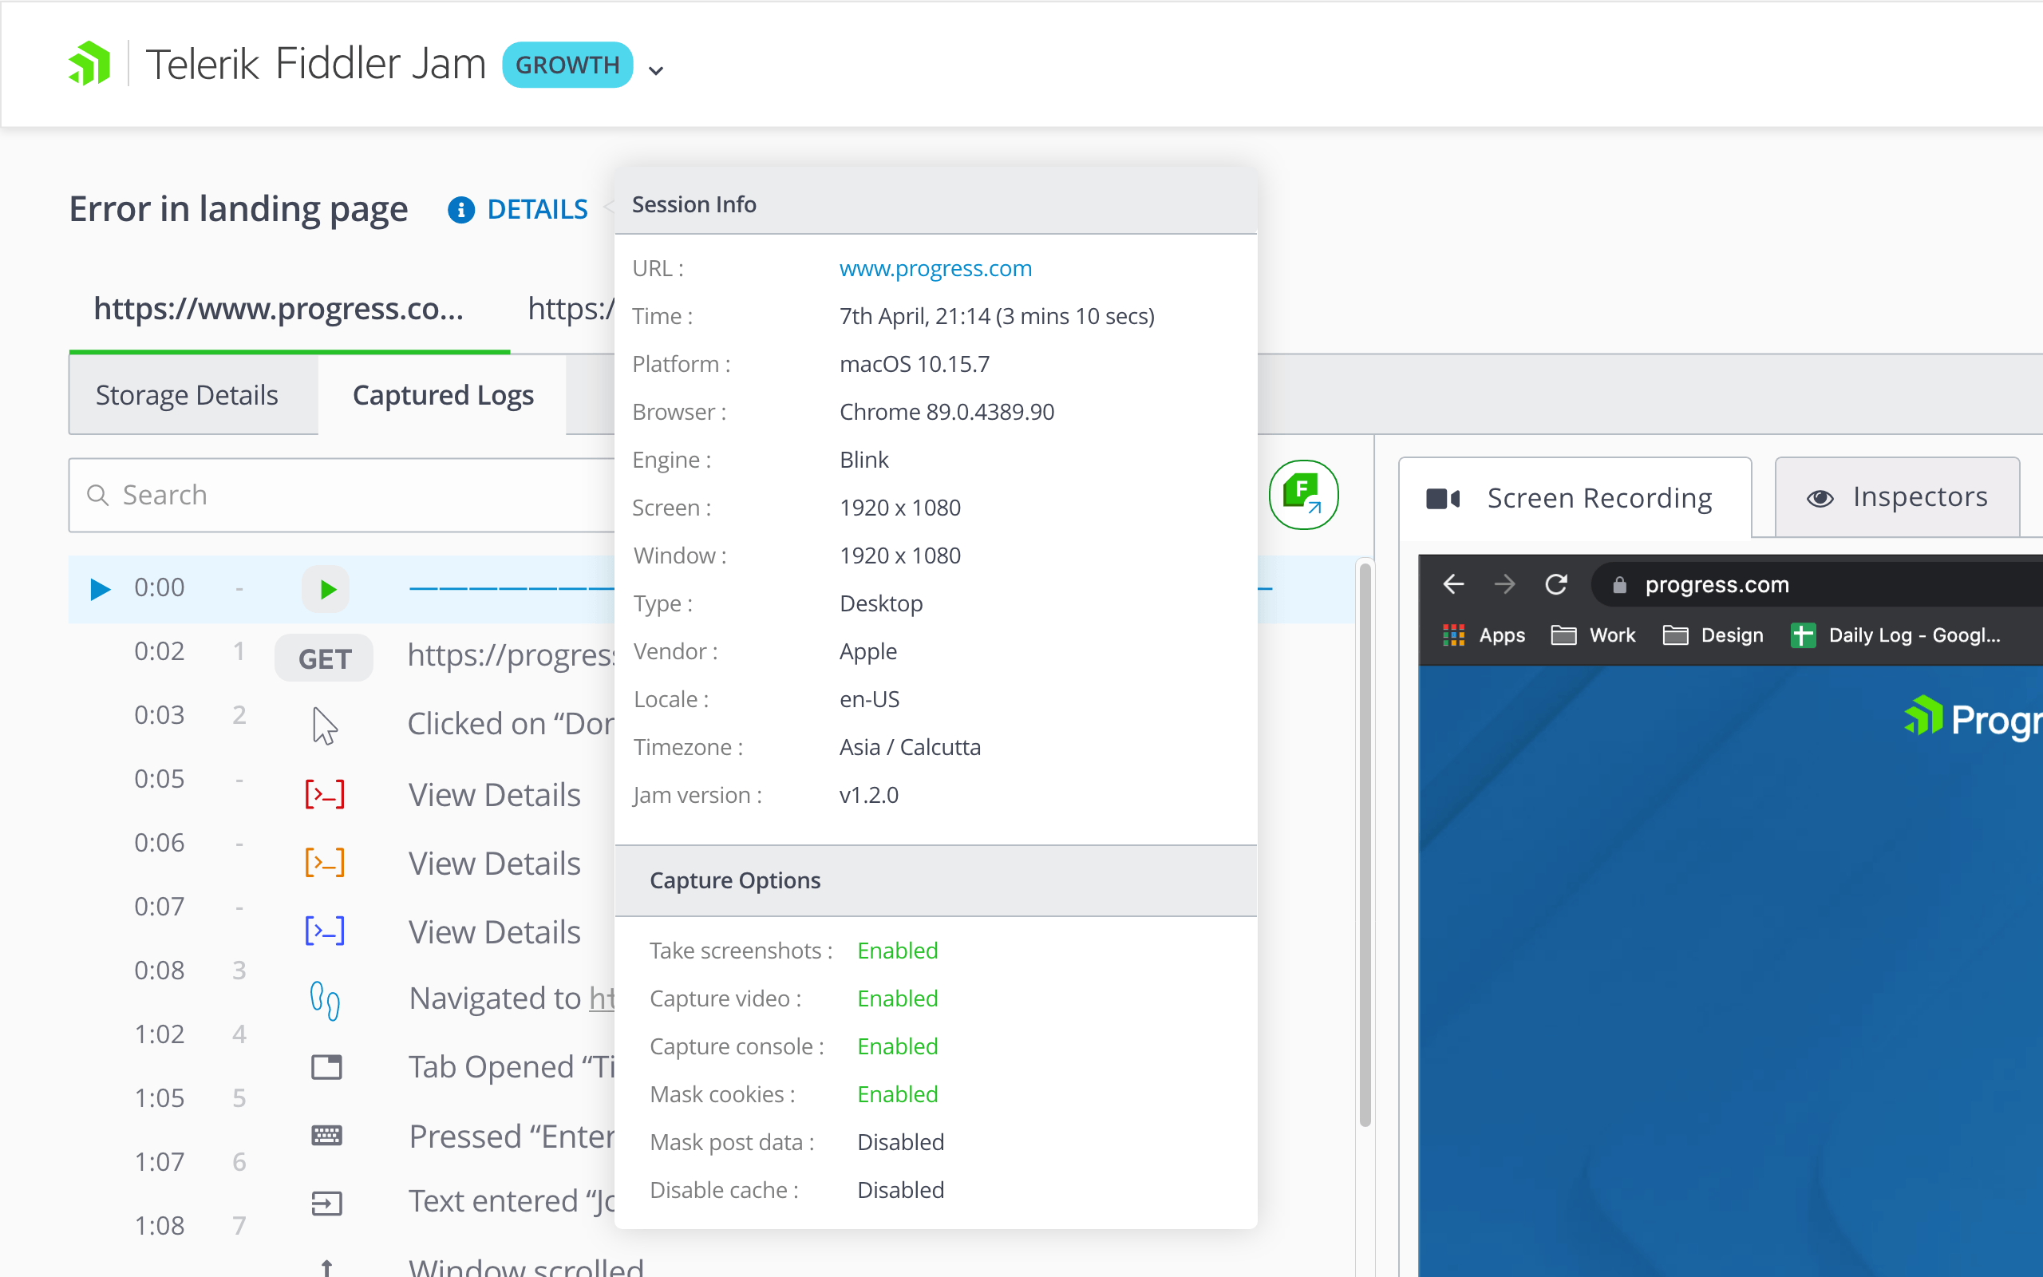Screen dimensions: 2043x1277
Task: Click the reload icon in recording
Action: 1556,584
